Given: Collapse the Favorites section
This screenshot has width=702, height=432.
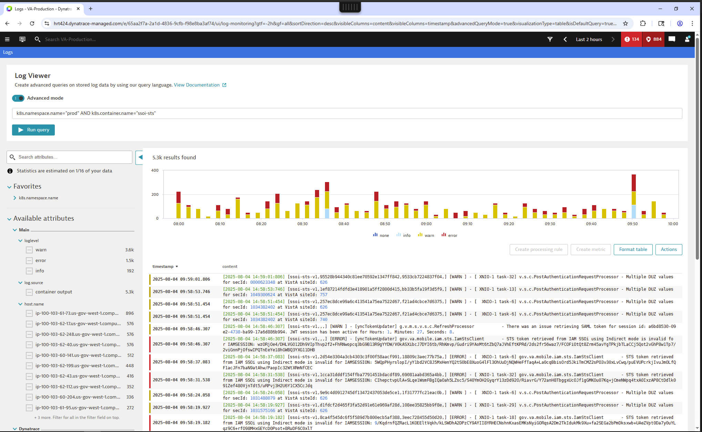Looking at the screenshot, I should tap(9, 187).
